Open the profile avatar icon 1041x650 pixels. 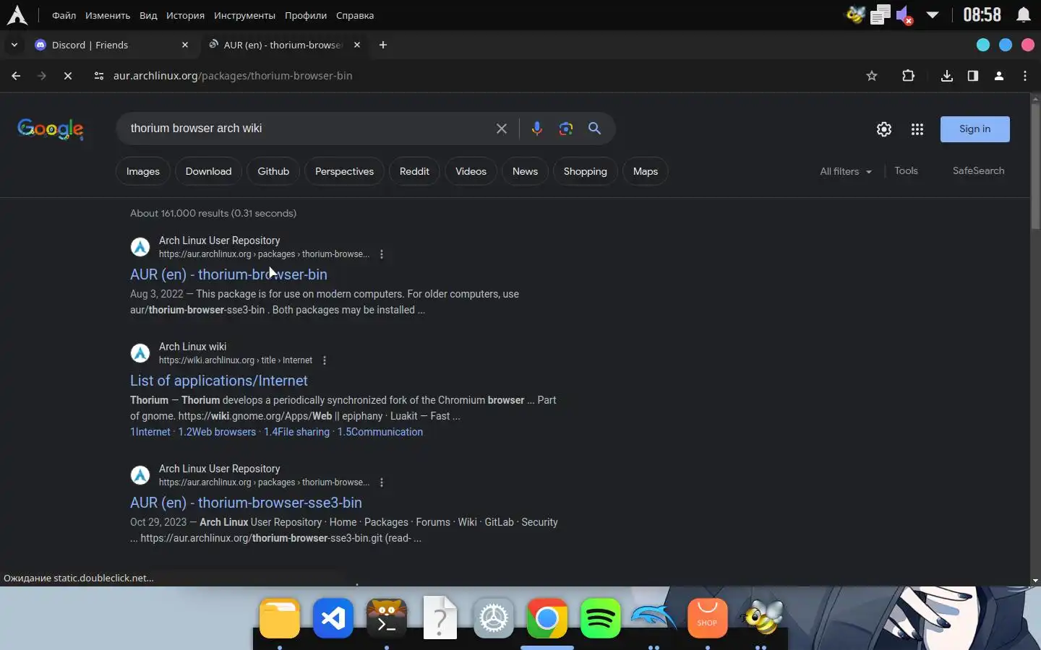(999, 76)
